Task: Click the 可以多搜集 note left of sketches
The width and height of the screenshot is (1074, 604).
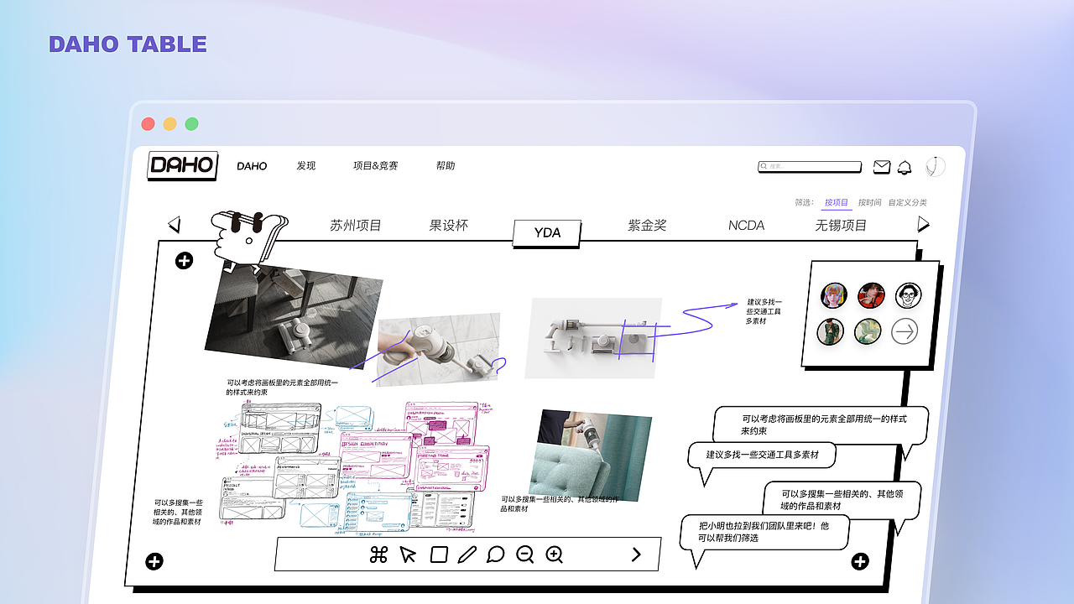Action: pos(178,512)
